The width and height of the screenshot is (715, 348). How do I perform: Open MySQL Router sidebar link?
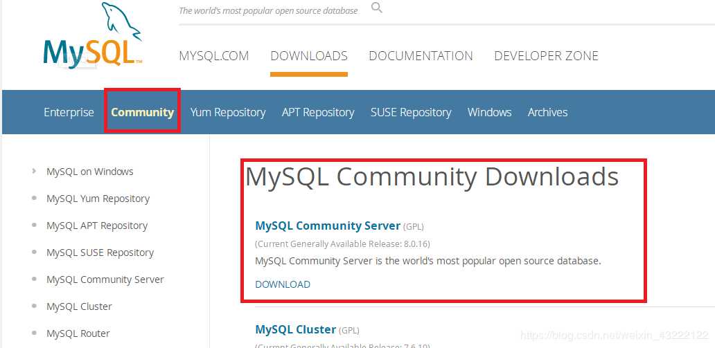pyautogui.click(x=78, y=333)
